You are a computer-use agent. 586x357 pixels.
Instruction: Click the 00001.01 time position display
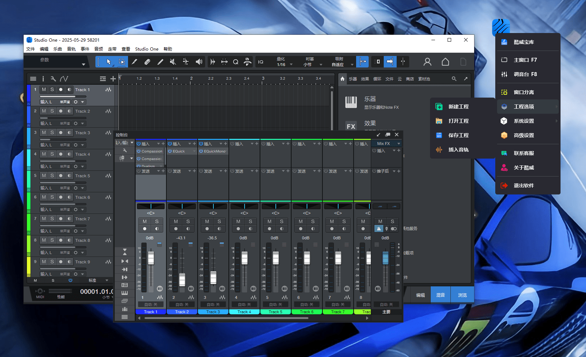[x=96, y=291]
